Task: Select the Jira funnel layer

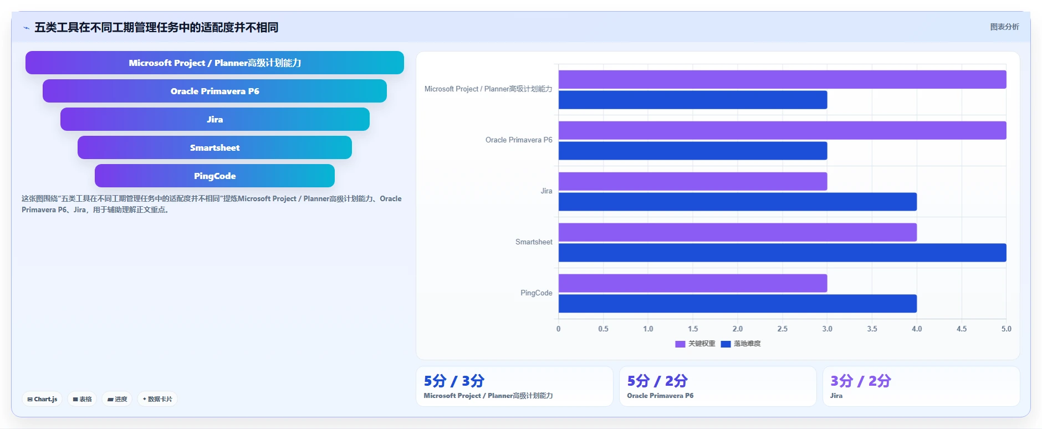Action: [215, 119]
